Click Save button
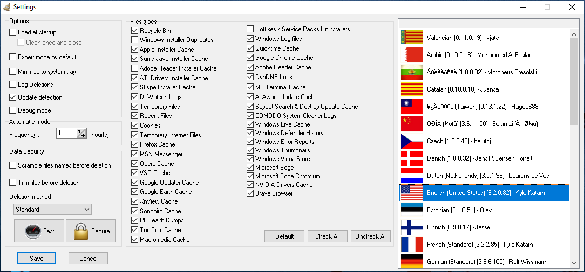585x272 pixels. click(x=36, y=258)
